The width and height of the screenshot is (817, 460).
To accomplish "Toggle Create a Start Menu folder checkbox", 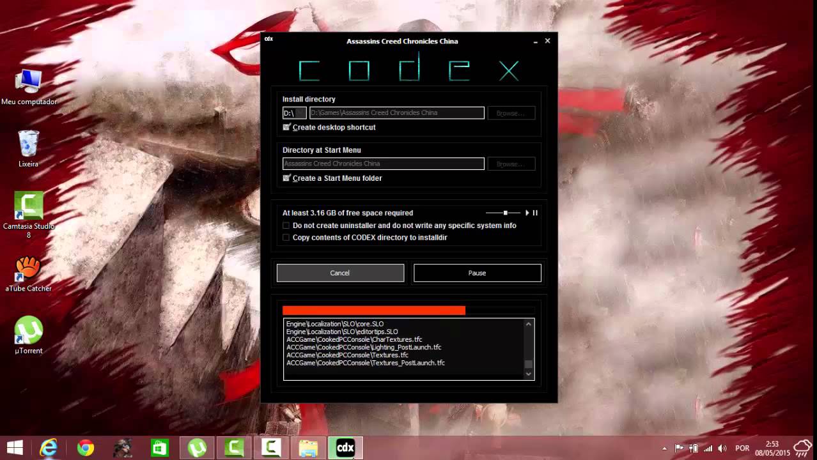I will (286, 178).
